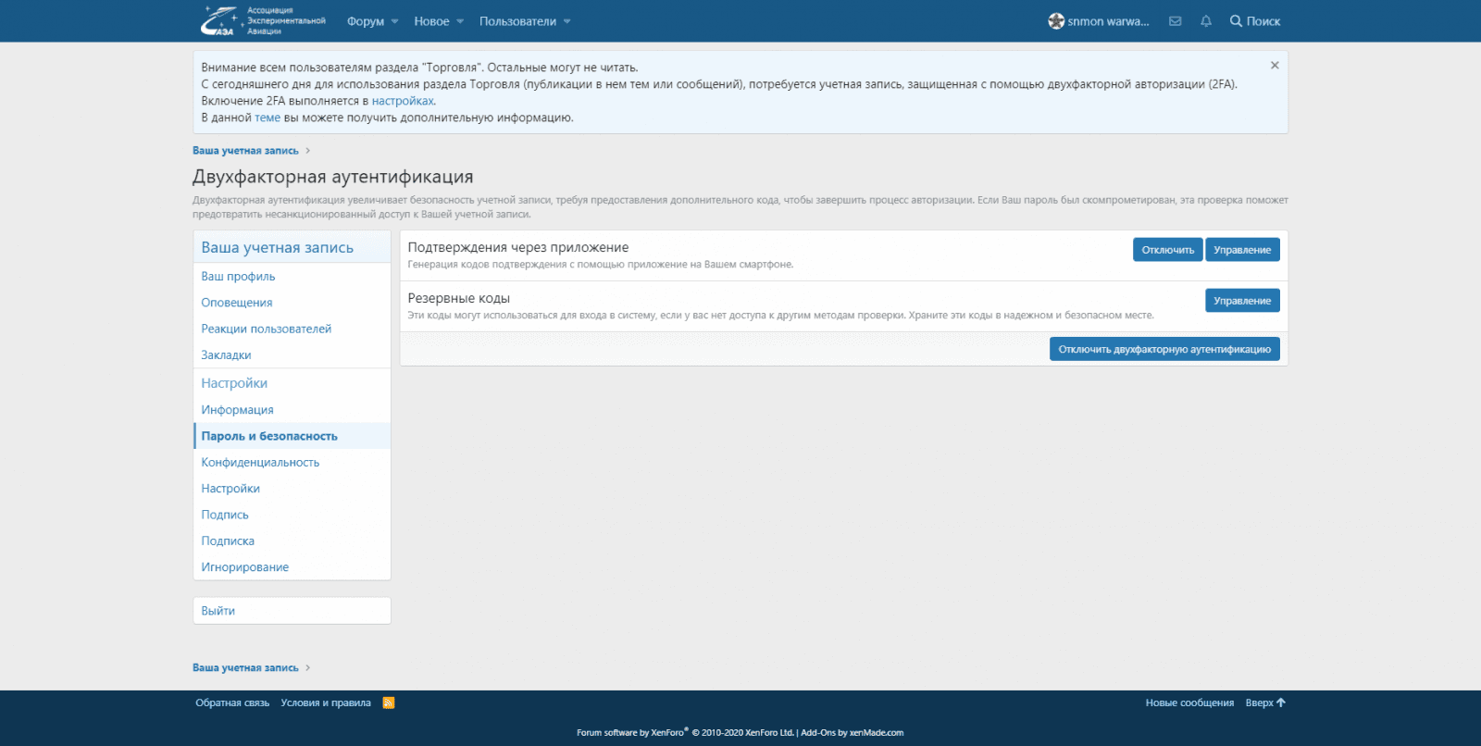The width and height of the screenshot is (1481, 746).
Task: Click Отключить двухфакторную аутентификацию button
Action: point(1164,349)
